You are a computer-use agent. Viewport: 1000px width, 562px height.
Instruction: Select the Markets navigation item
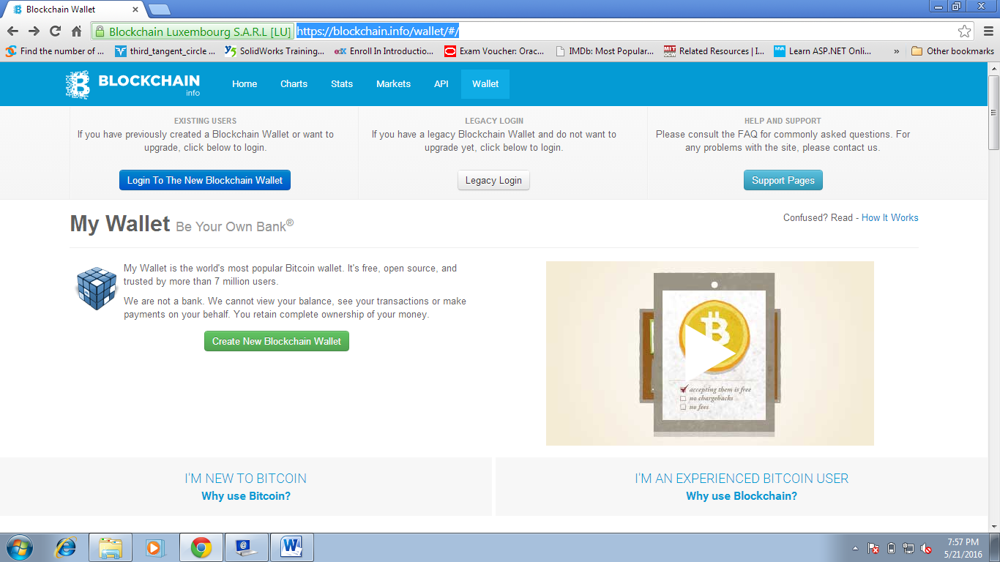393,84
